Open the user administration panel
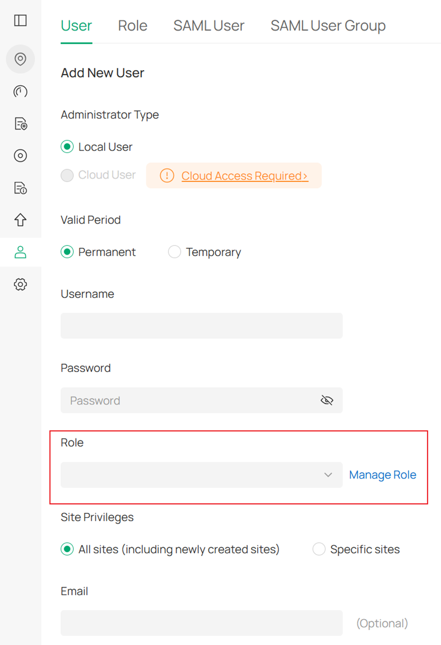 20,252
